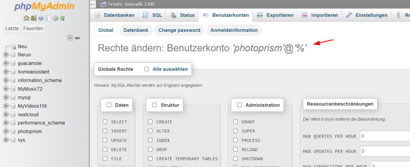Collapse all tree nodes icon

click(x=70, y=38)
